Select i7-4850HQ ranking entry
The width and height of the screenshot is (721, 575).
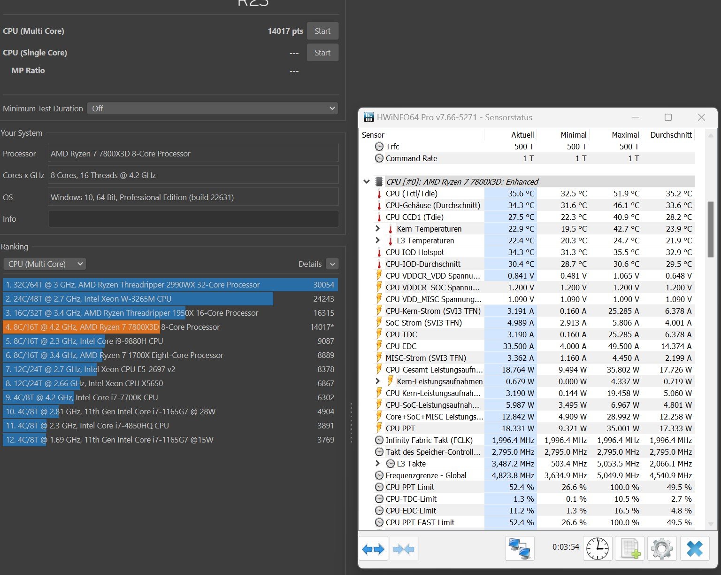pos(170,426)
